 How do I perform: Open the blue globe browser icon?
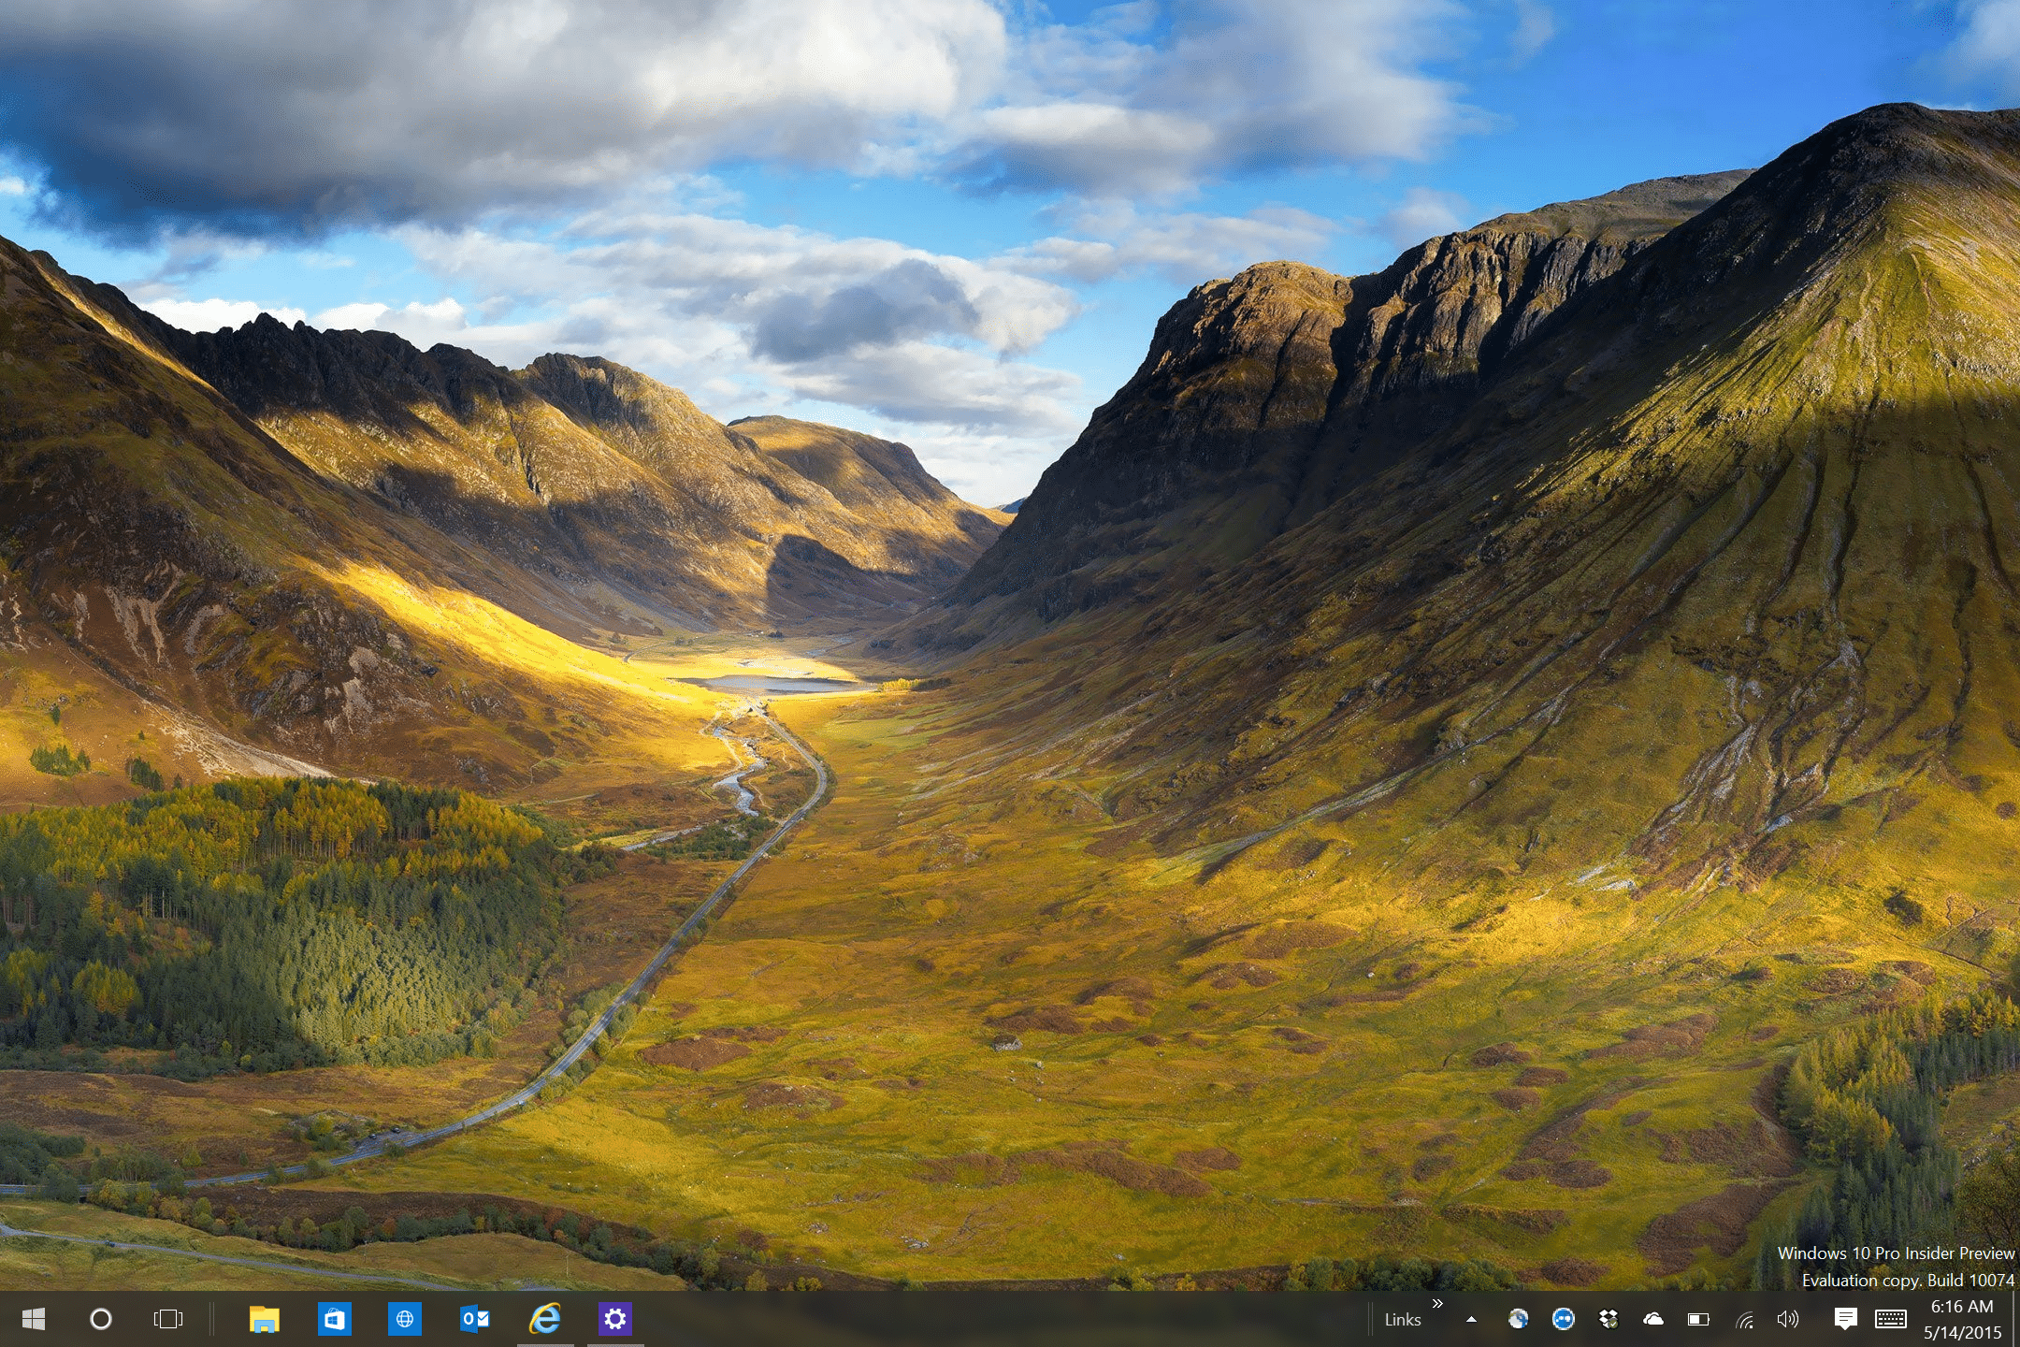[x=405, y=1319]
